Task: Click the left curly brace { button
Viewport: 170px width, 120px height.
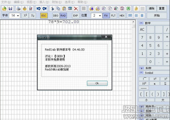Action: pos(141,94)
